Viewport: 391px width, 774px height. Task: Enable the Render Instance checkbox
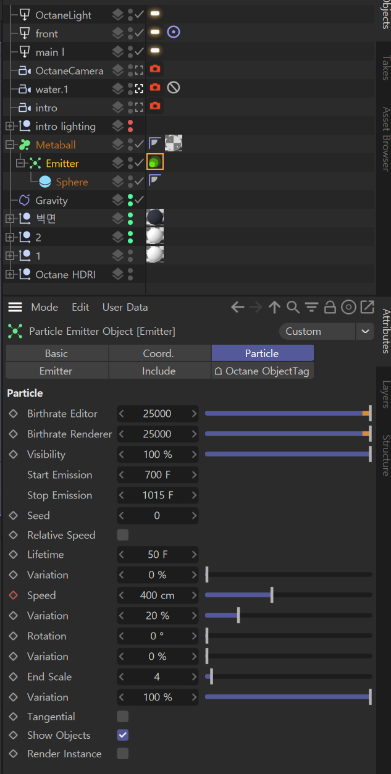123,754
